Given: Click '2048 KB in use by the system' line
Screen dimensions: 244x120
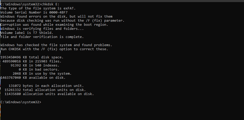Looking at the screenshot, I should tap(42, 73).
